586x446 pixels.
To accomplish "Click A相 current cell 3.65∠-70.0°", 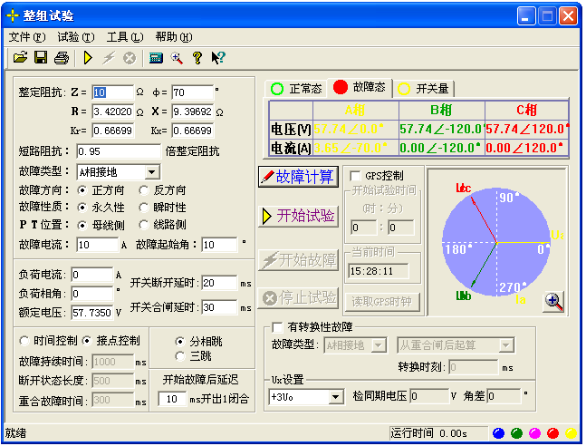I will pos(356,148).
